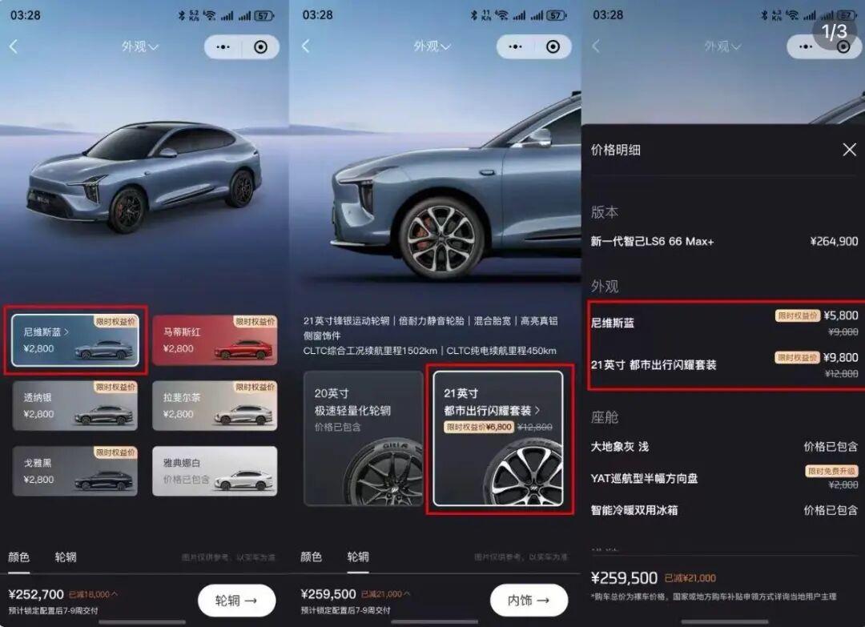865x627 pixels.
Task: Expand the ¥252,700 price discount details
Action: coord(93,594)
